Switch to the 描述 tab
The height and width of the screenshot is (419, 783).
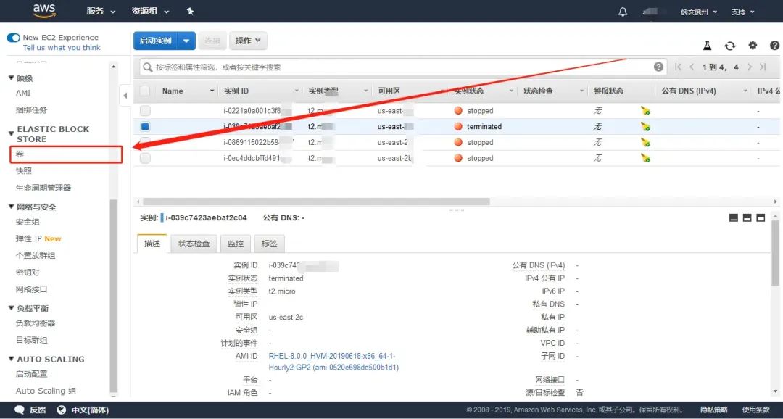click(x=152, y=244)
